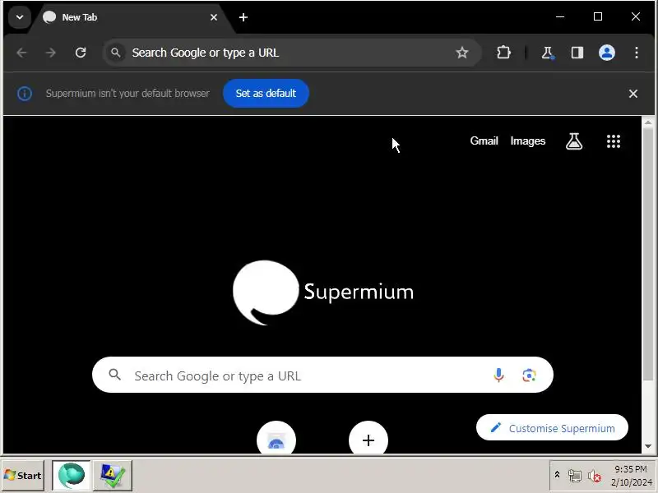Click the Set as default button

point(266,93)
